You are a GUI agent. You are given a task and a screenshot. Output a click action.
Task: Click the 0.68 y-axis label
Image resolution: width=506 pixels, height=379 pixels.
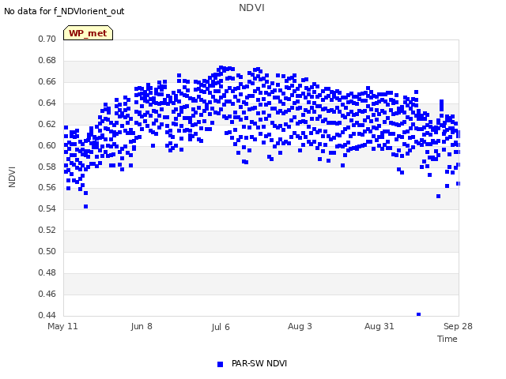[47, 60]
